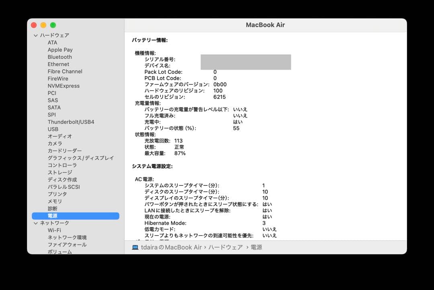Select SPI in the sidebar
Viewport: 434px width, 290px height.
coord(51,115)
